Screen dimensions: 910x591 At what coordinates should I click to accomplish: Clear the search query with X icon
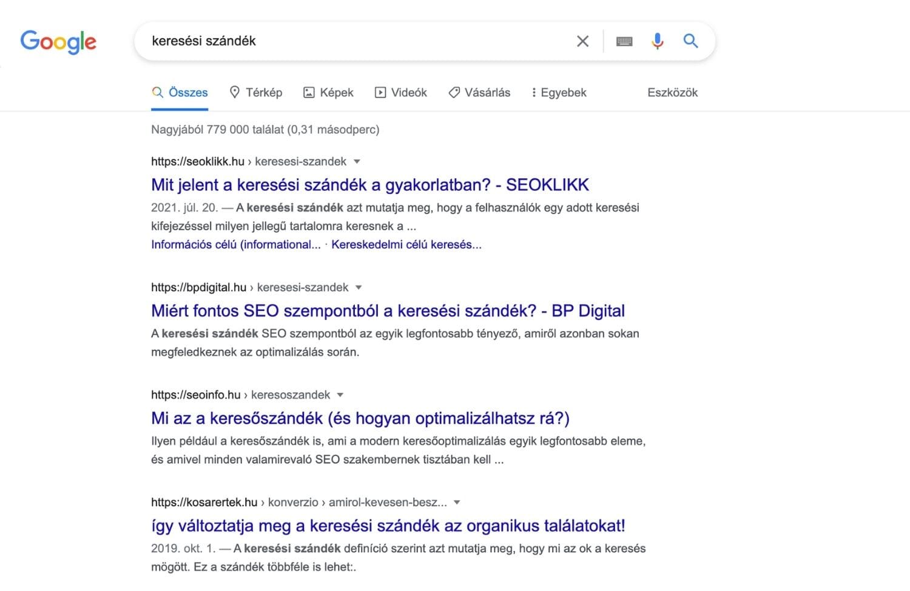pos(582,41)
